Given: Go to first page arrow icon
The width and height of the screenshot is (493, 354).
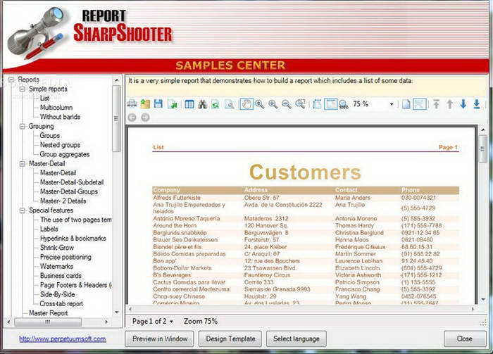Looking at the screenshot, I should point(437,104).
